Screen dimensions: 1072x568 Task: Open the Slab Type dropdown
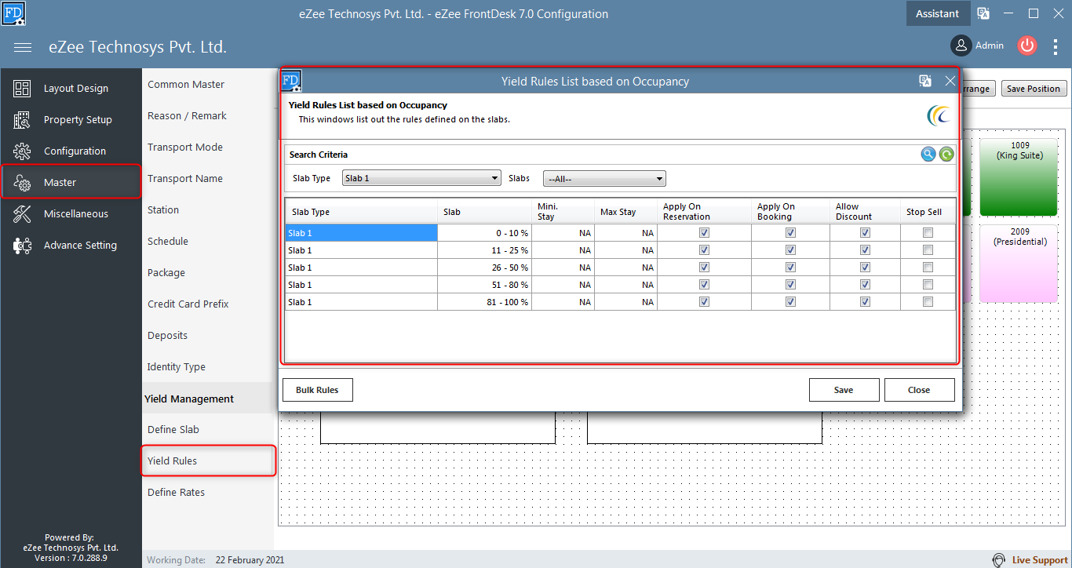click(x=421, y=178)
